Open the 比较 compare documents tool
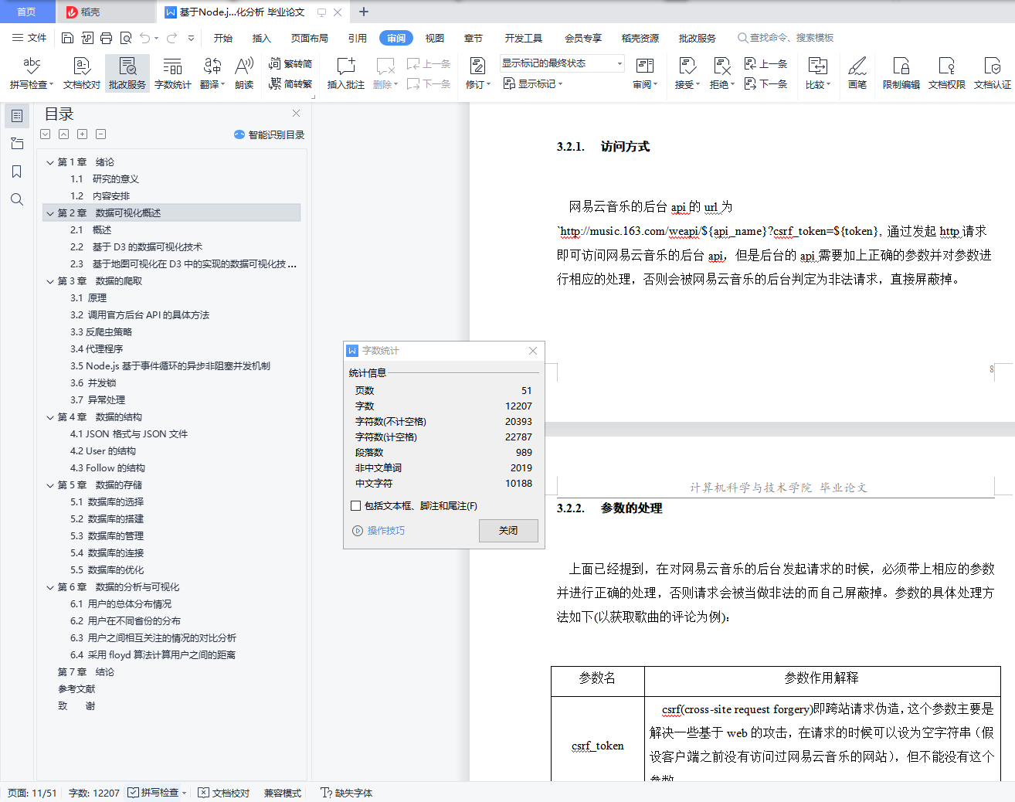1015x802 pixels. tap(817, 73)
